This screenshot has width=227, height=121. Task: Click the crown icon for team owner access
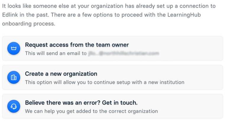(x=14, y=49)
